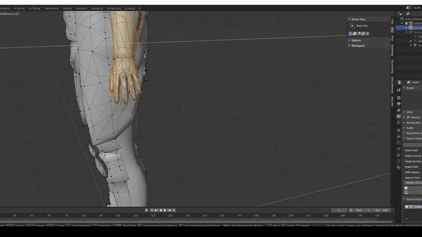The width and height of the screenshot is (422, 237).
Task: Select the highlighted blue row in outliner
Action: coord(409,28)
